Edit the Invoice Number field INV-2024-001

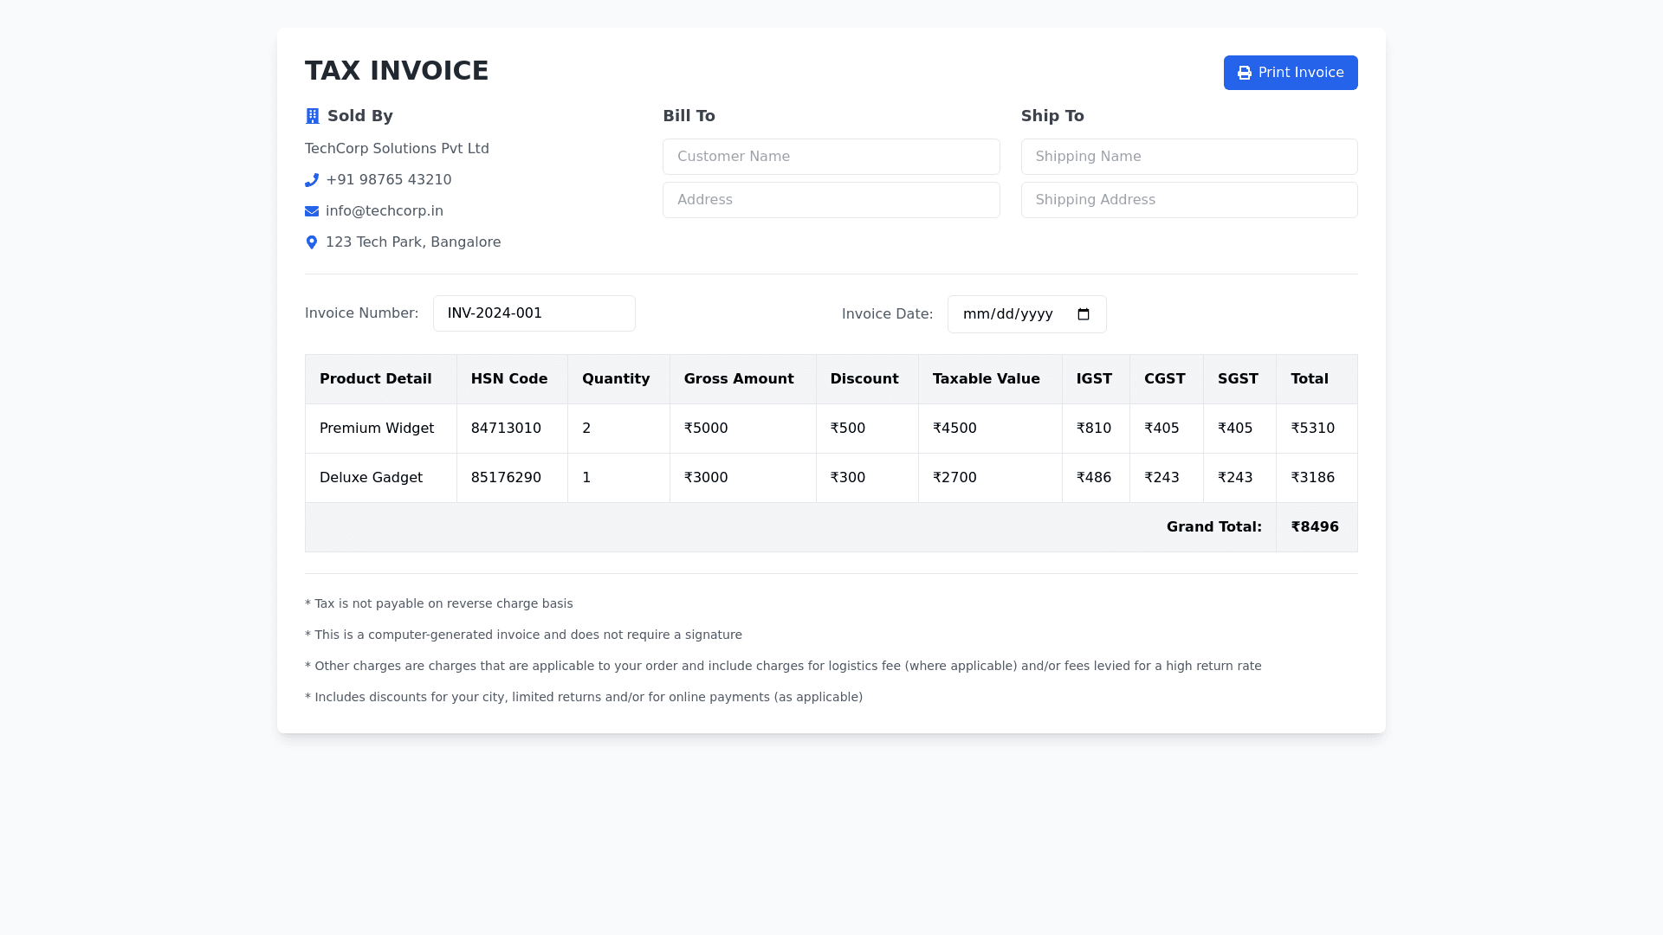[x=534, y=313]
